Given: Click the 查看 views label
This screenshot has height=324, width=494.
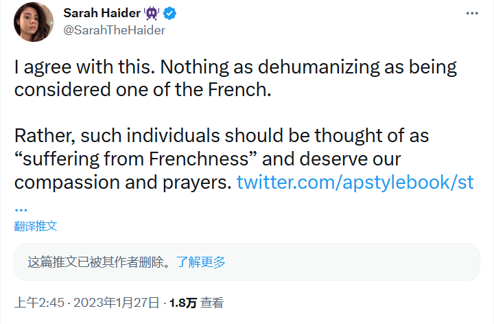Looking at the screenshot, I should coord(213,302).
